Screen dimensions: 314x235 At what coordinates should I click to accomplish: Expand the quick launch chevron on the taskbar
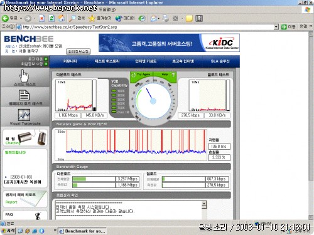[x=55, y=230]
